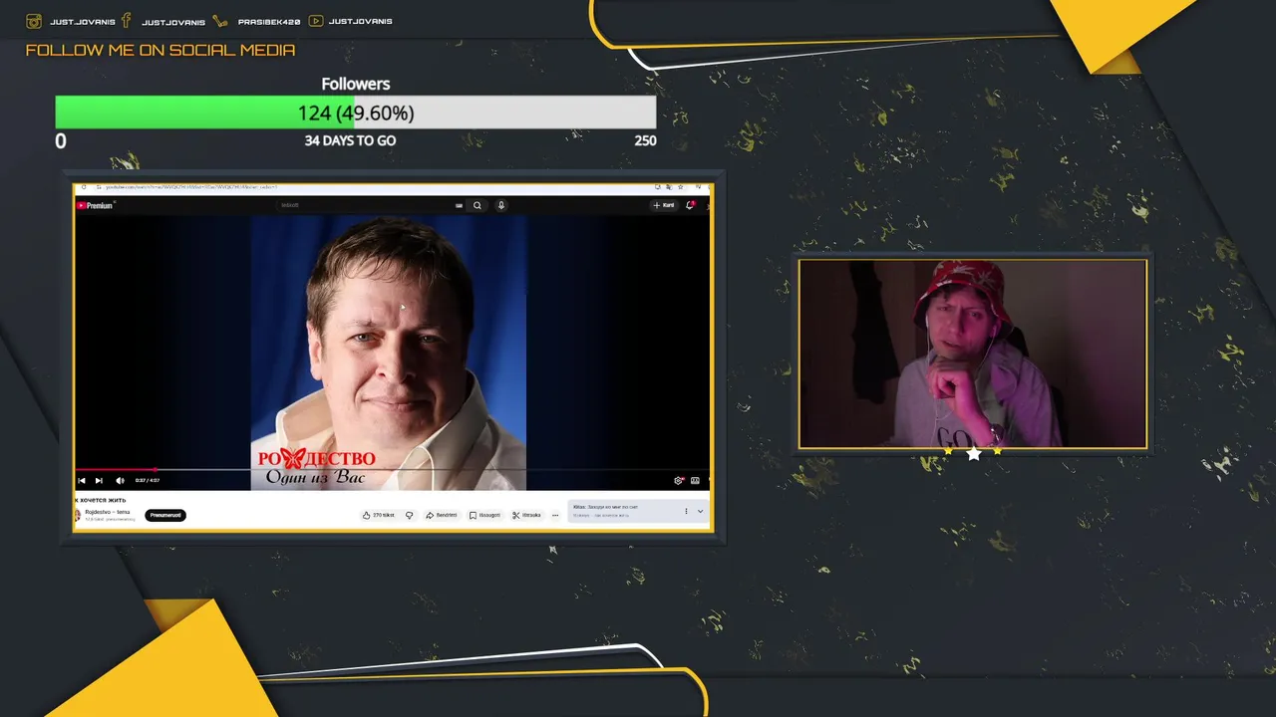Click "34 DAYS TO GO" text
This screenshot has width=1276, height=717.
pyautogui.click(x=350, y=140)
